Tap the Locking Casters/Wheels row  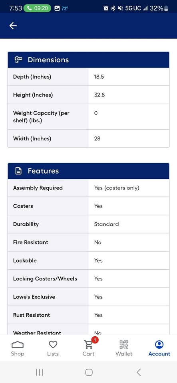(89, 279)
